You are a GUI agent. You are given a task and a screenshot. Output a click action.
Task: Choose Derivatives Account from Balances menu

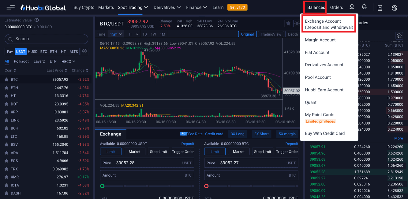point(324,65)
